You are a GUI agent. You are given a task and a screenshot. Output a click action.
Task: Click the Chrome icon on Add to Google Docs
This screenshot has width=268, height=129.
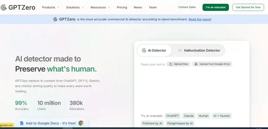(81, 123)
